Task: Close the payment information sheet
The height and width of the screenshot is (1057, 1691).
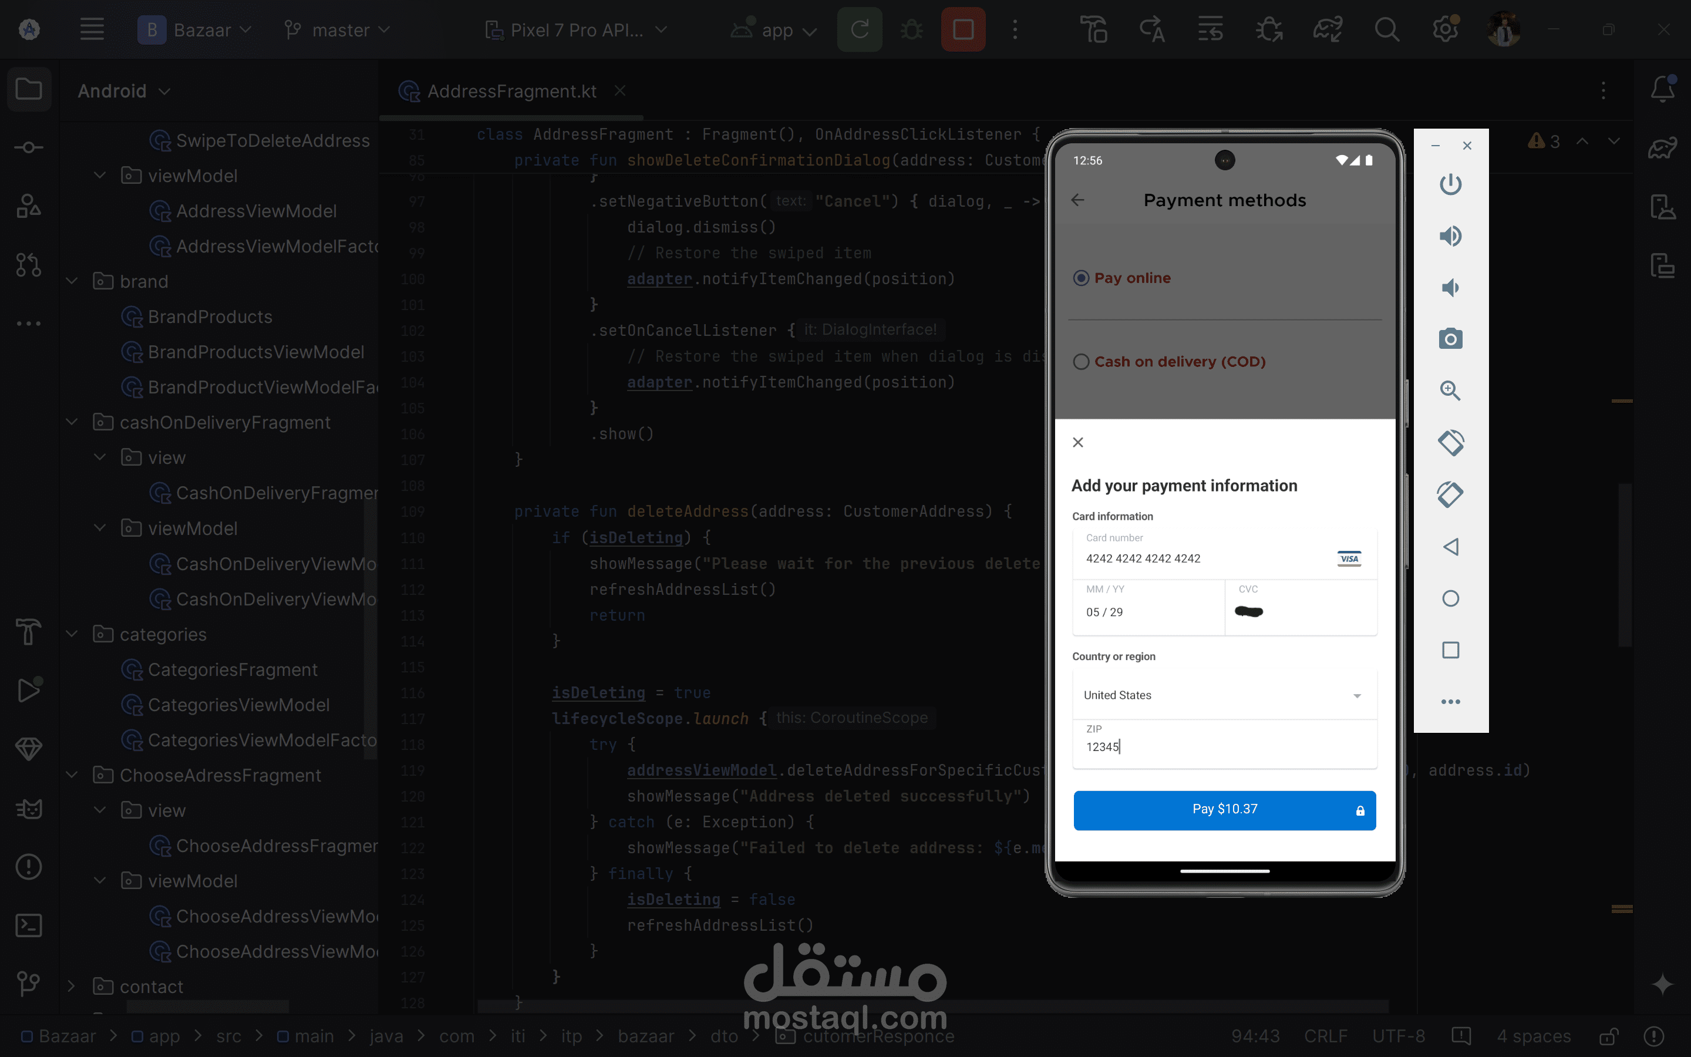Action: [x=1077, y=443]
